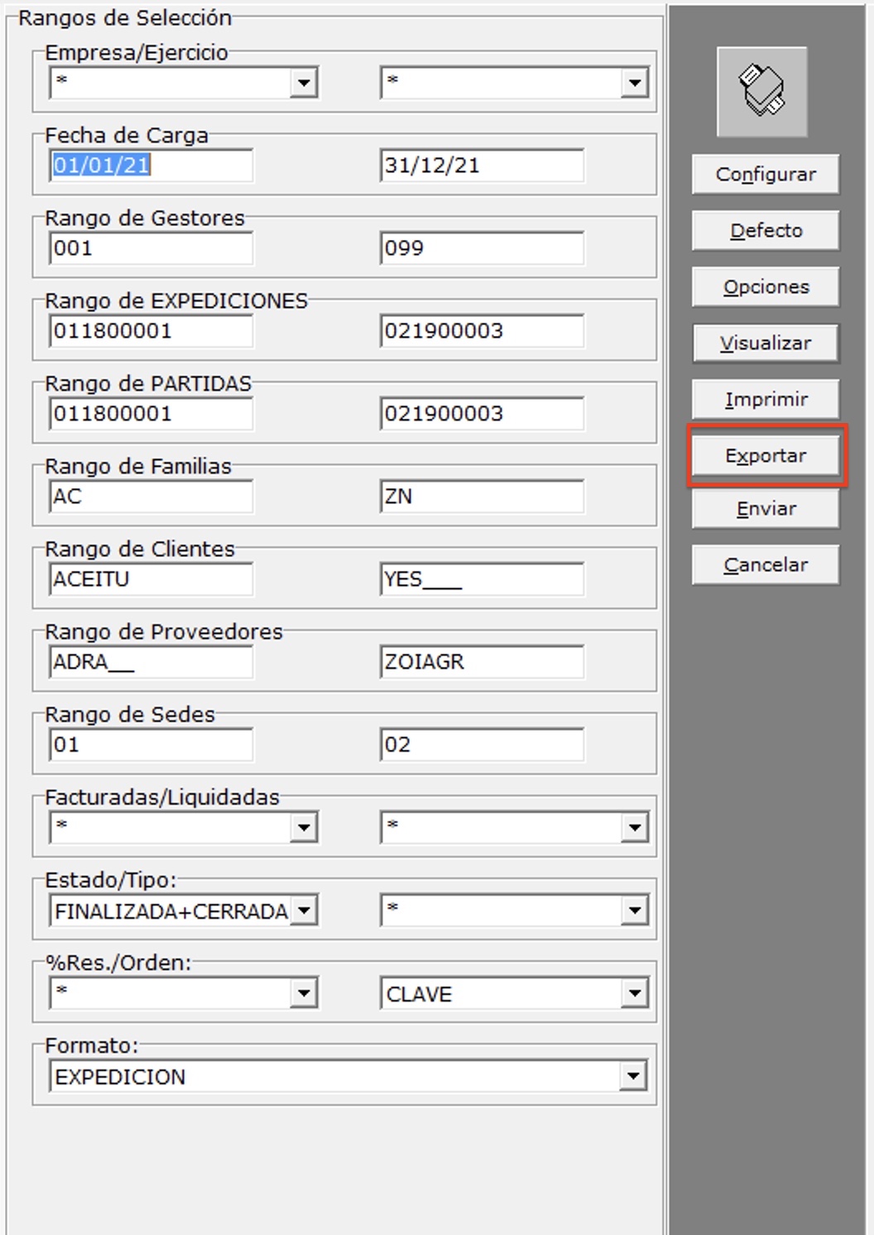
Task: Click the printer icon at top right
Action: tap(761, 91)
